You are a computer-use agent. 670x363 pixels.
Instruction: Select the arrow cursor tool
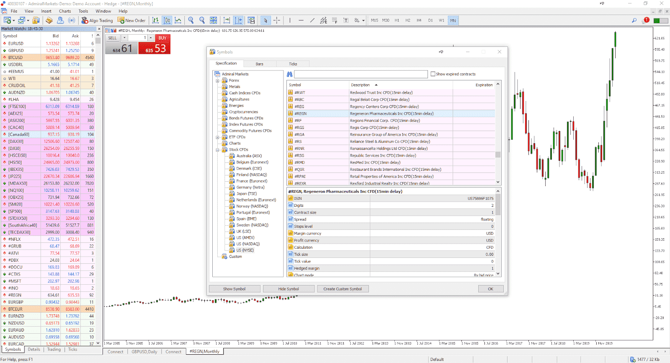pos(265,20)
